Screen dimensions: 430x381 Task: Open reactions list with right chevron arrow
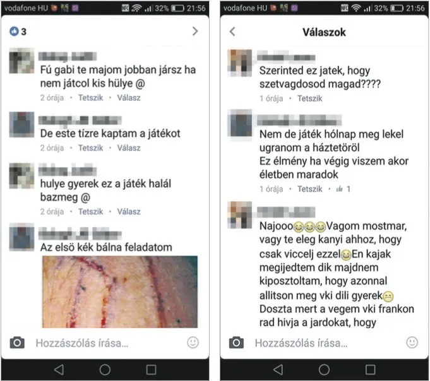tap(195, 32)
